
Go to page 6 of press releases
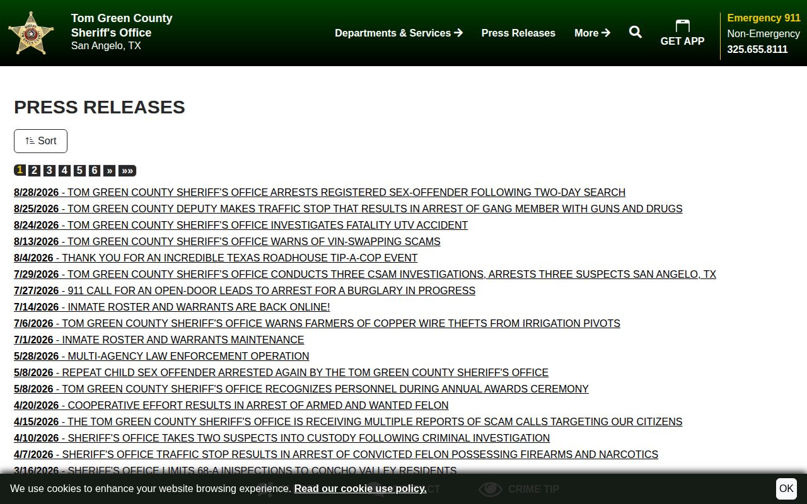coord(95,171)
